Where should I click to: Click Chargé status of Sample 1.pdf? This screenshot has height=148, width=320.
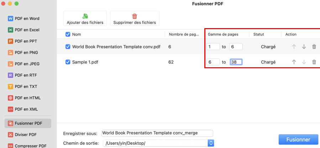[268, 62]
